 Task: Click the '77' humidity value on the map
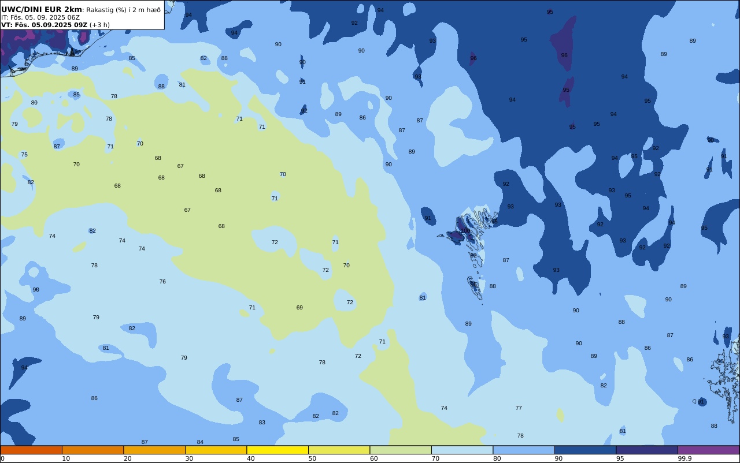[x=519, y=408]
